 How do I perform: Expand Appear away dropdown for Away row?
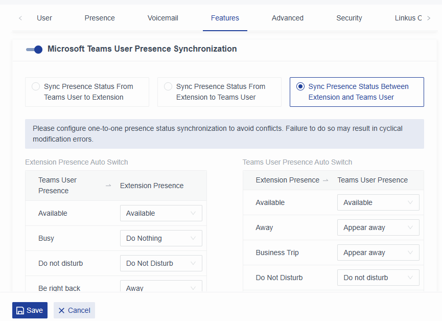pos(378,227)
